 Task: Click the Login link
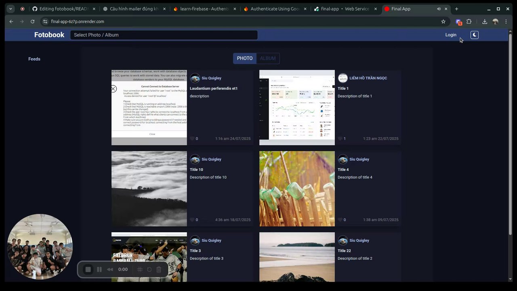(x=451, y=35)
